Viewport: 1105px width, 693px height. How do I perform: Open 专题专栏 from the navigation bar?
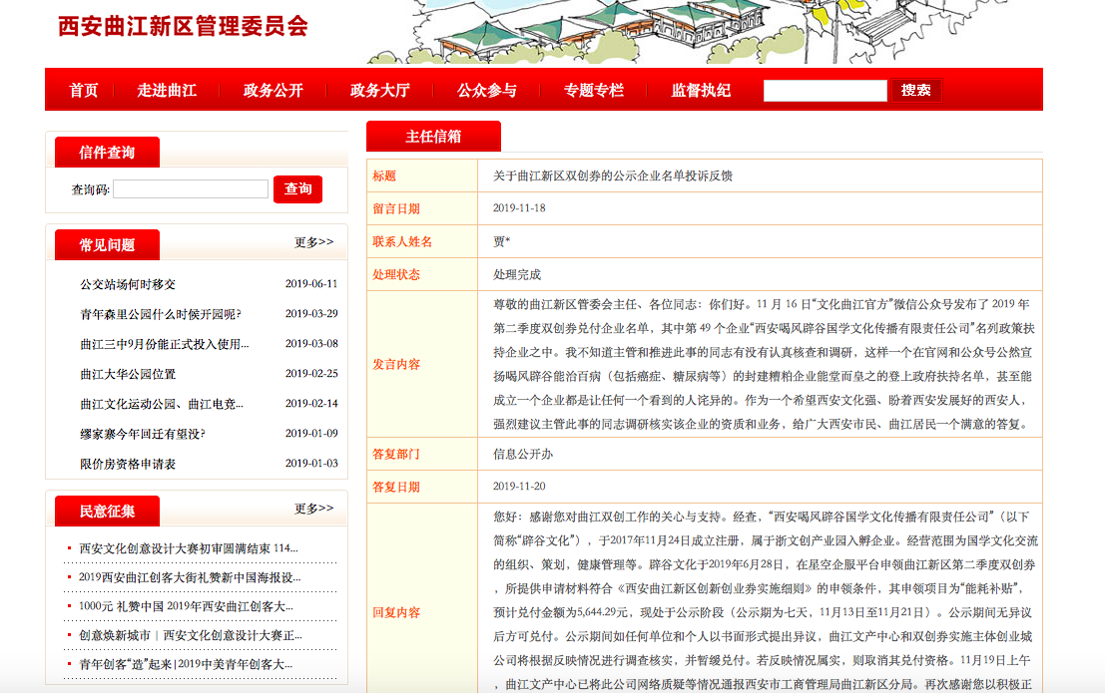pyautogui.click(x=594, y=91)
